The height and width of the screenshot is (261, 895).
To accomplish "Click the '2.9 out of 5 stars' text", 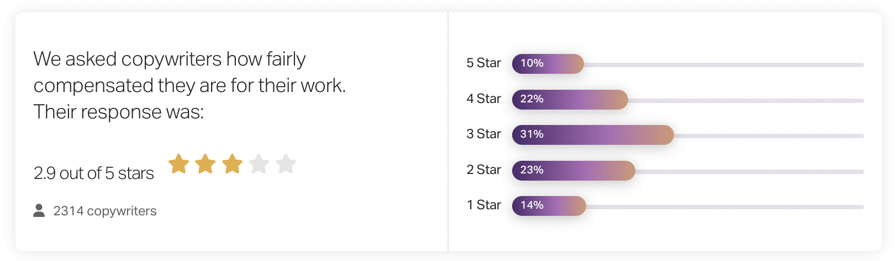I will (x=94, y=173).
